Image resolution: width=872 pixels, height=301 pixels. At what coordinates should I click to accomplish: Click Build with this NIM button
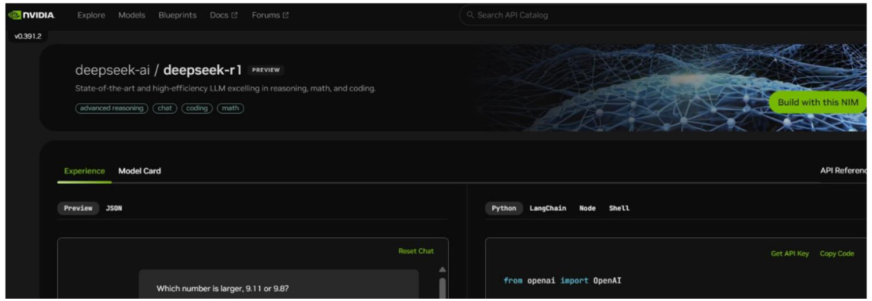tap(817, 102)
